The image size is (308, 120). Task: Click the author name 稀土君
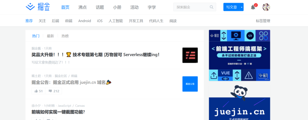tap(37, 76)
